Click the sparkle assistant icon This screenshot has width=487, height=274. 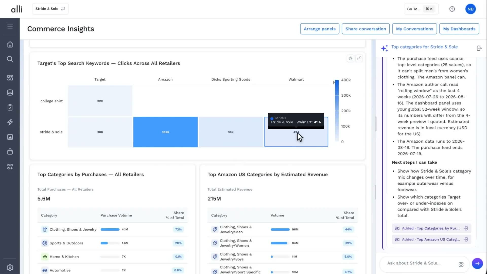tap(385, 48)
